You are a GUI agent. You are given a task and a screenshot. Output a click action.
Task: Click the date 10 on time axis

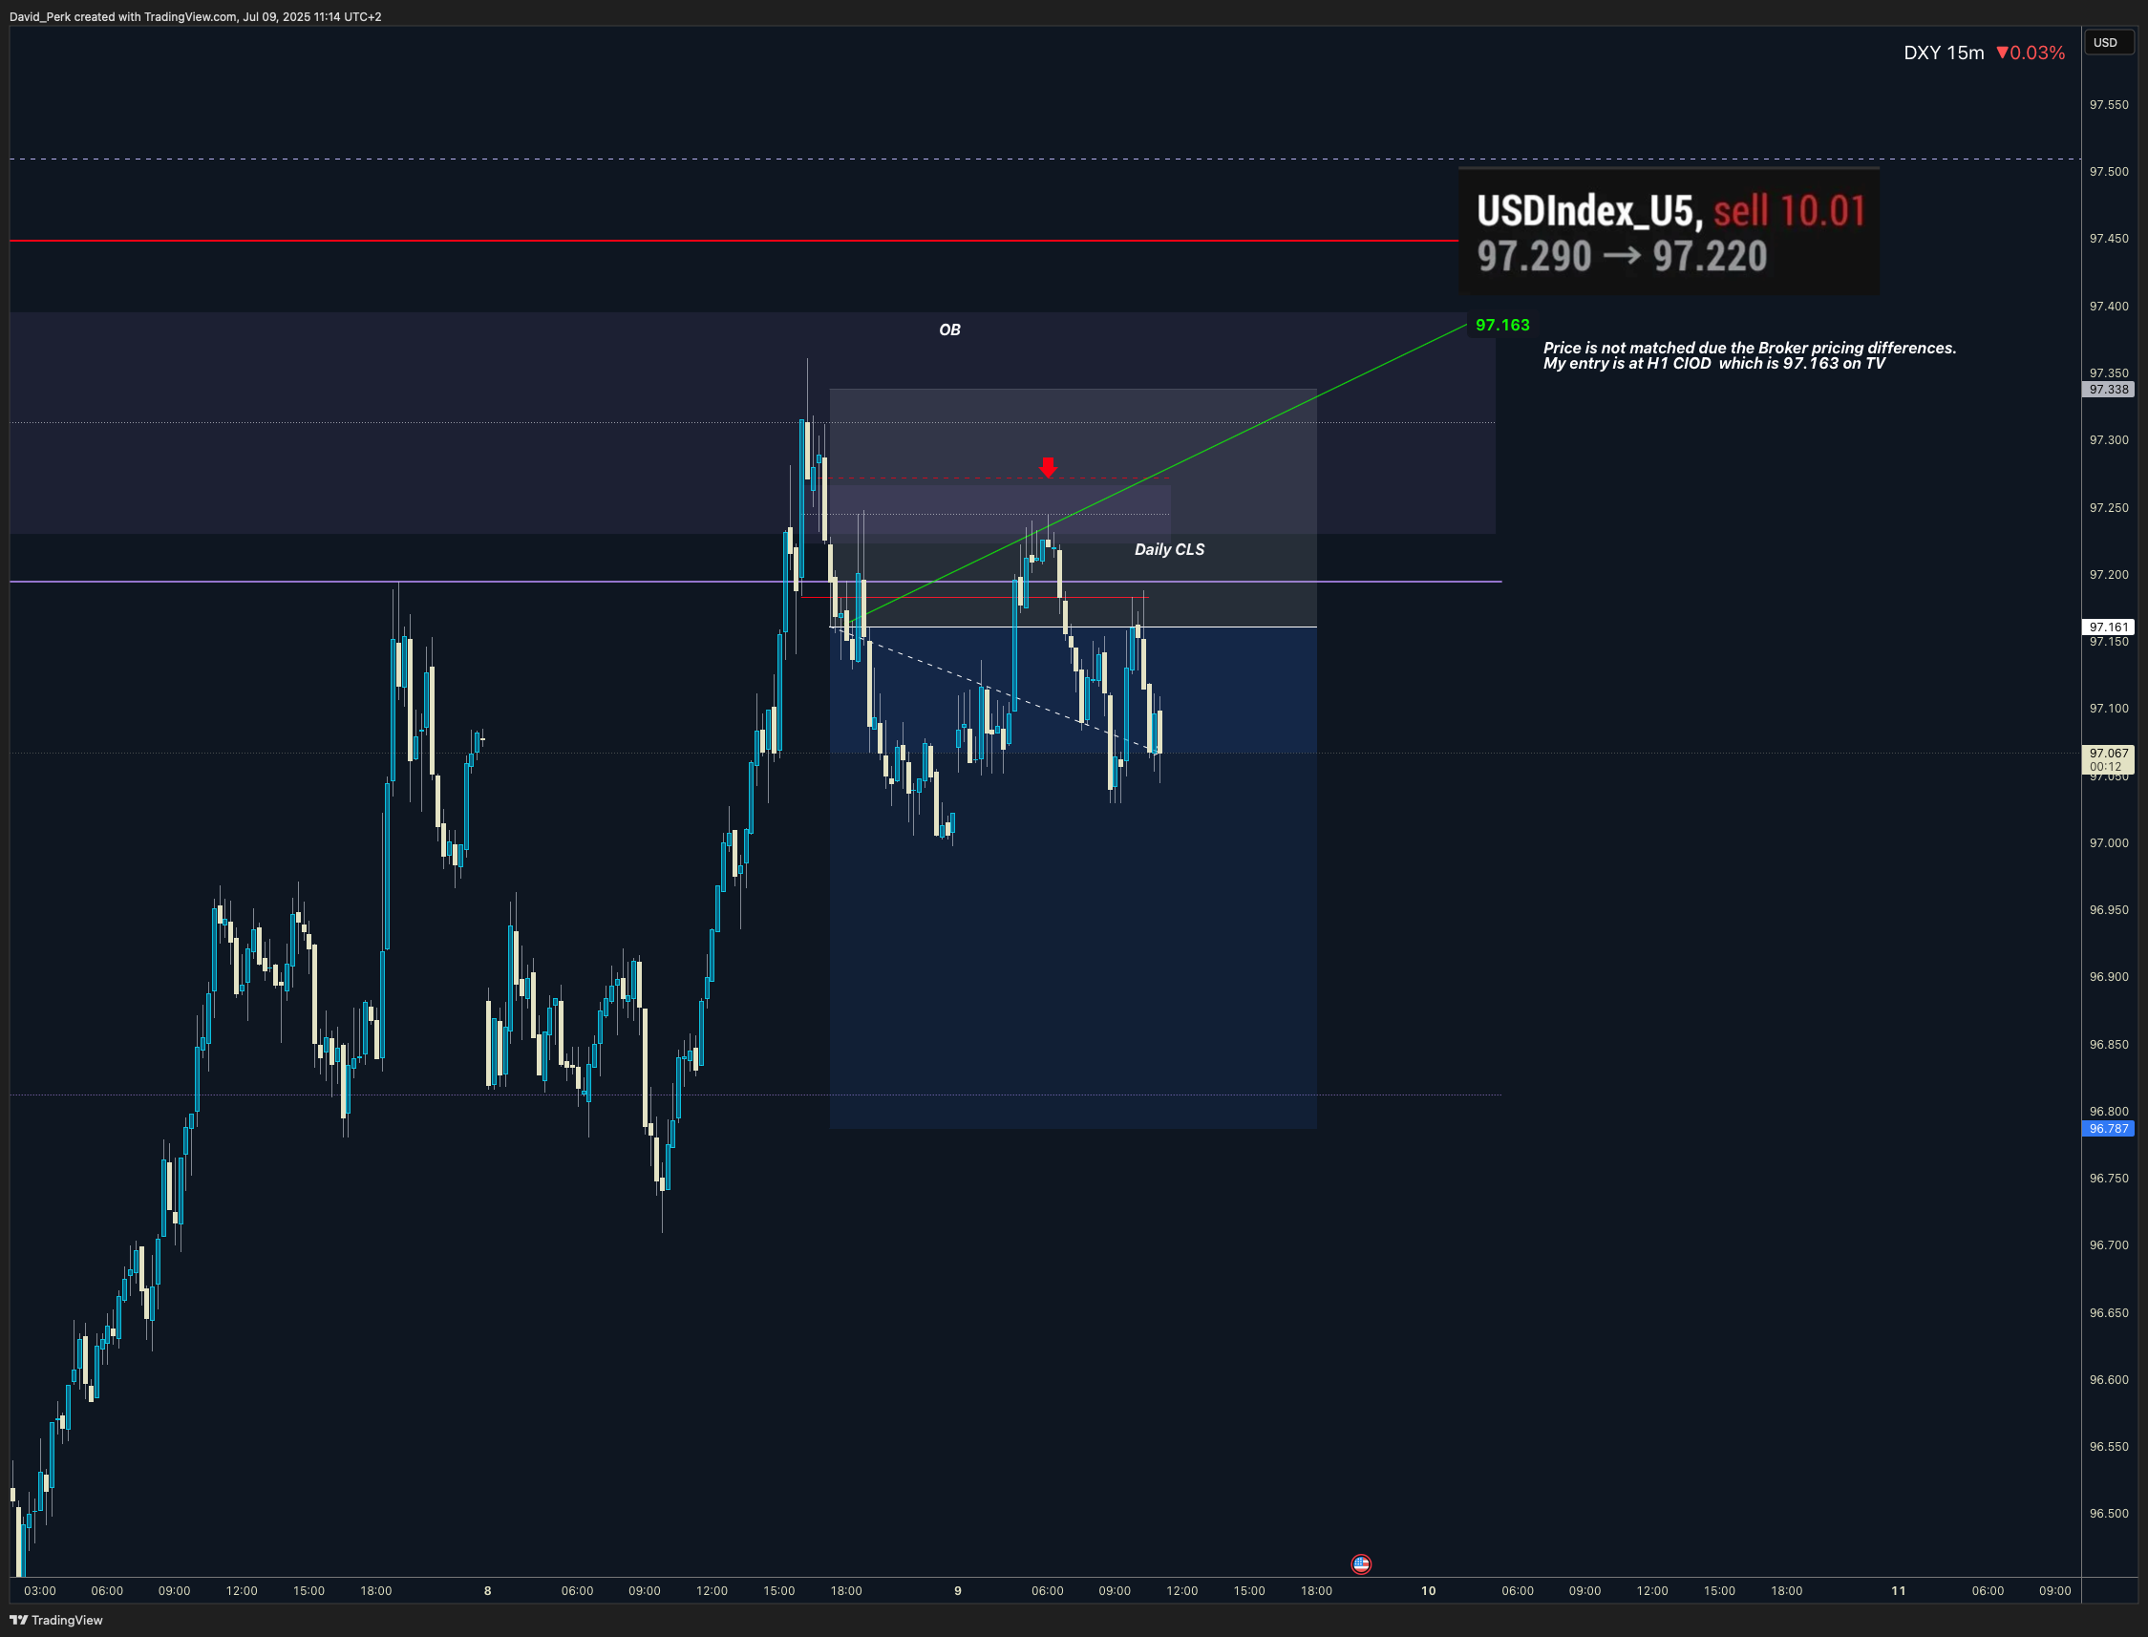(1428, 1590)
